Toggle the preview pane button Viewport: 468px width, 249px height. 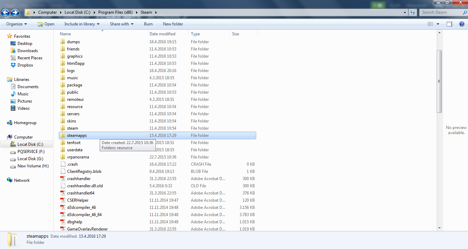coord(449,24)
